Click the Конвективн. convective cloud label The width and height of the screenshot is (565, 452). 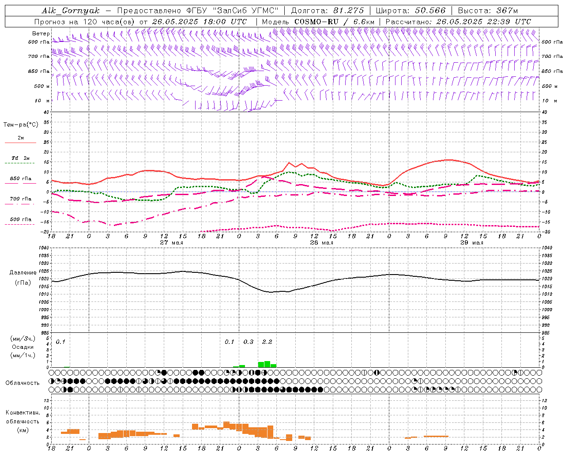[x=23, y=413]
